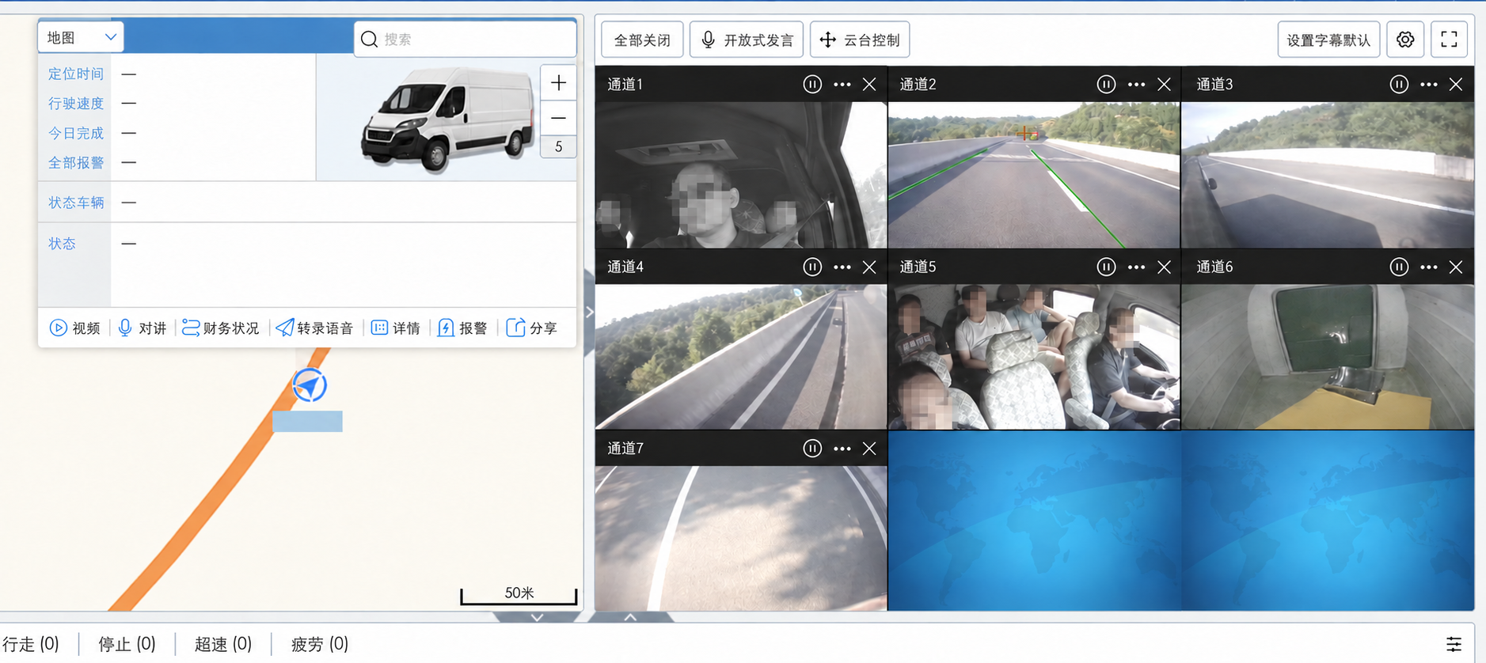Open 财务状况 for the vehicle
This screenshot has width=1486, height=663.
220,328
